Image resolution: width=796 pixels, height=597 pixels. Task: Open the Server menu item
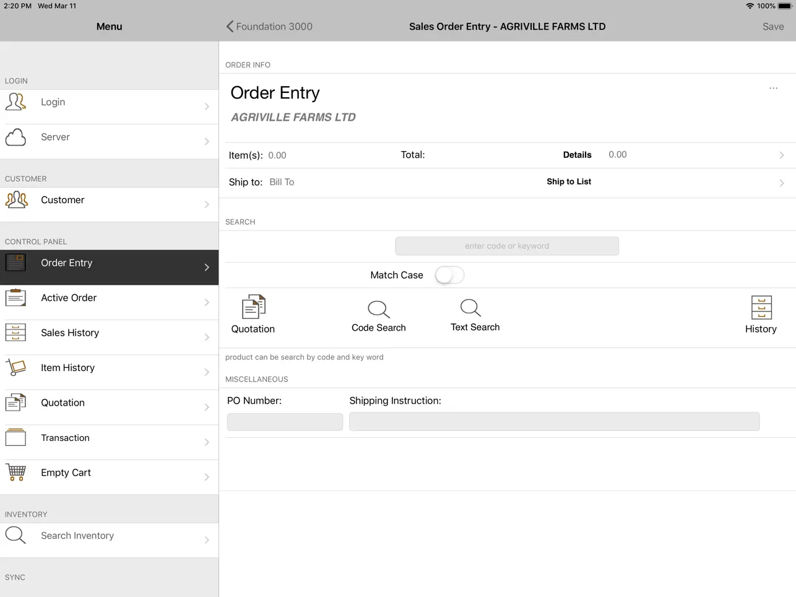109,142
